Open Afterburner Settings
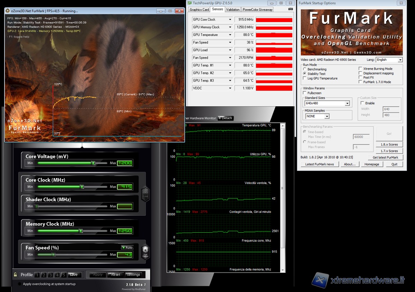Screen dimensions: 415x292 (x=133, y=275)
